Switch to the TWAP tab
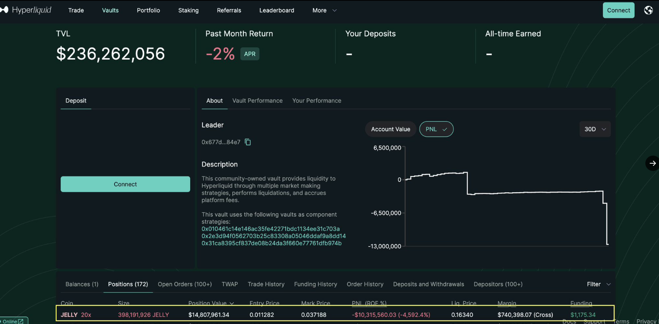This screenshot has height=324, width=659. point(230,284)
